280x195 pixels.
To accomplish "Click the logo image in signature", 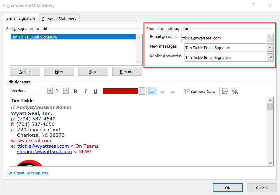I will click(30, 163).
